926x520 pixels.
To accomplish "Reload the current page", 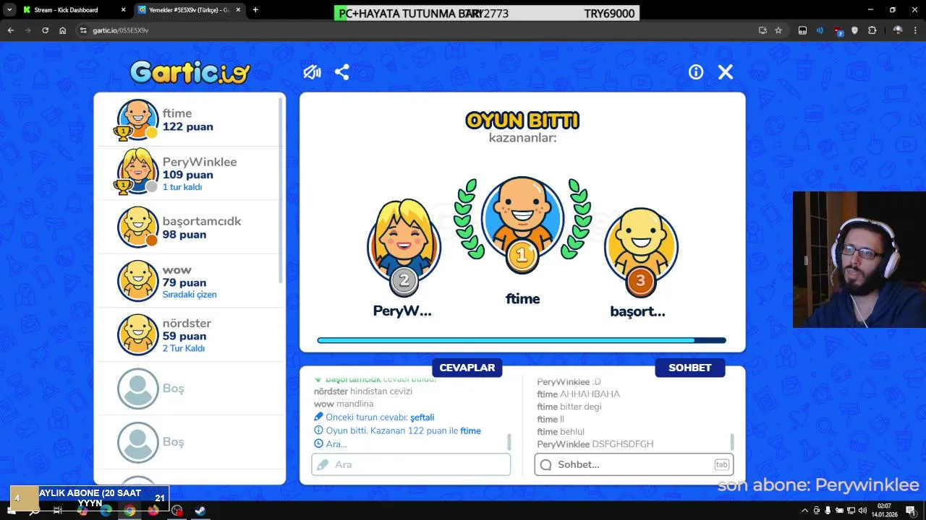I will (45, 30).
